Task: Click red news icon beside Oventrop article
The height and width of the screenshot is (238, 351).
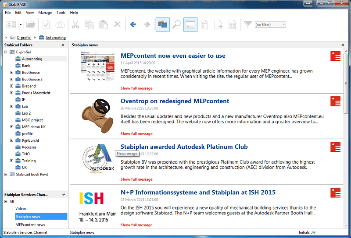Action: pos(335,101)
